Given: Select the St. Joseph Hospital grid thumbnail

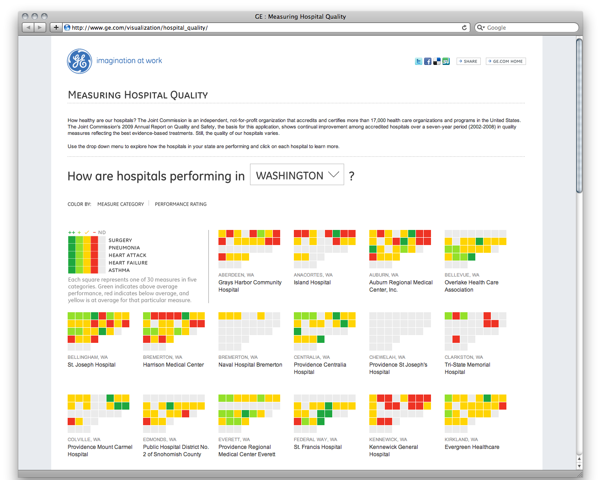Looking at the screenshot, I should point(98,331).
